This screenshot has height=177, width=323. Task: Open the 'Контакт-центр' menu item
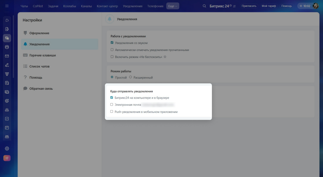pyautogui.click(x=107, y=6)
